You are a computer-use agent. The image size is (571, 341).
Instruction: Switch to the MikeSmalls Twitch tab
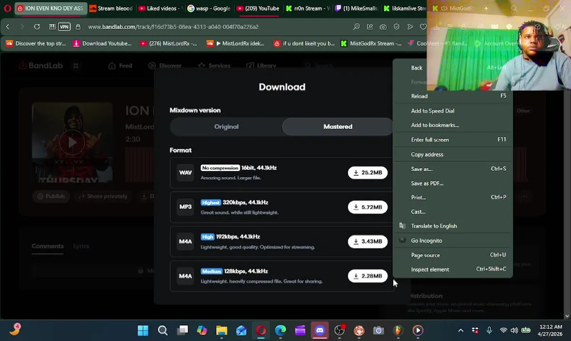pyautogui.click(x=357, y=8)
